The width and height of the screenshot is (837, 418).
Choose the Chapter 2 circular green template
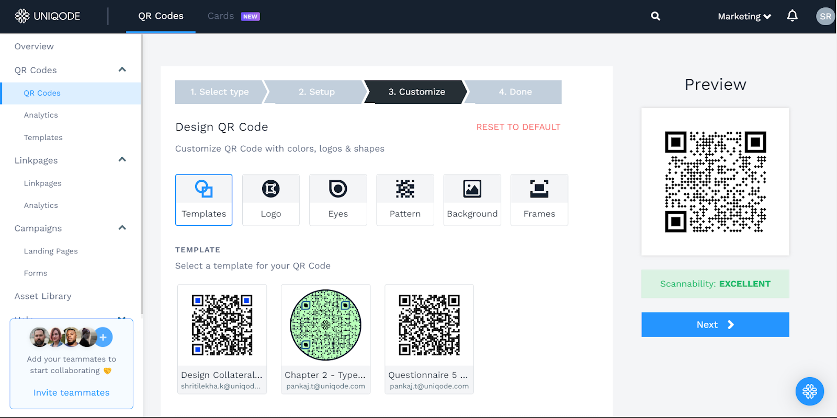pyautogui.click(x=325, y=339)
